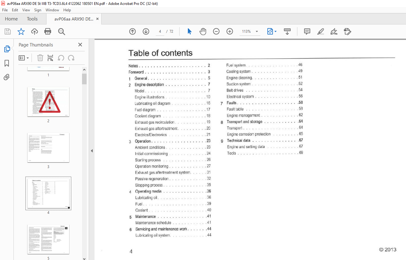Open the Edit menu
Viewport: 406px width, 260px height.
point(15,10)
